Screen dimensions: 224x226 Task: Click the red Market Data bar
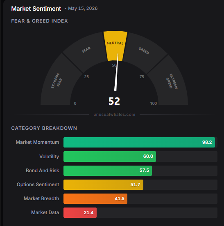(x=80, y=212)
